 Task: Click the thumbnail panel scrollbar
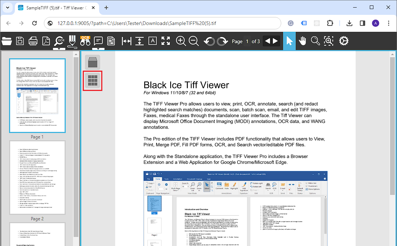click(x=76, y=147)
